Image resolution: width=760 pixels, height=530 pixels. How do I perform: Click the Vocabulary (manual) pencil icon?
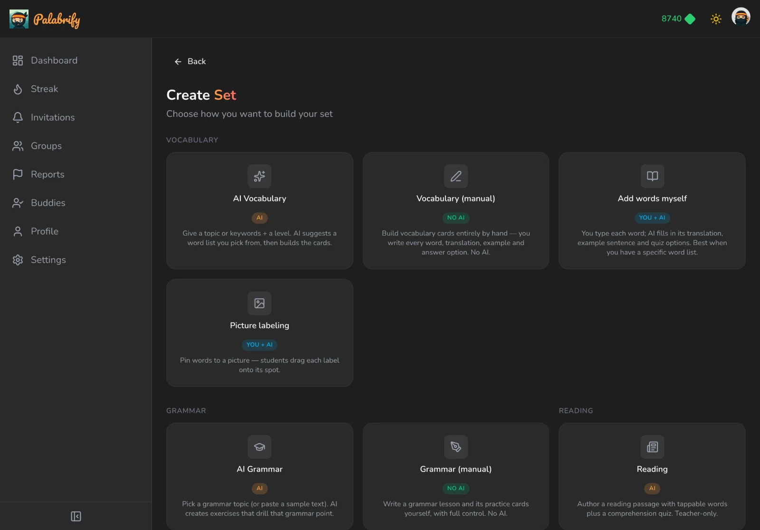[x=456, y=176]
